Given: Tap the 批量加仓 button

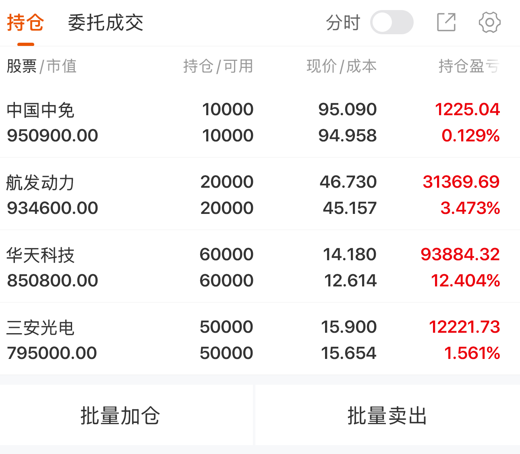Looking at the screenshot, I should pyautogui.click(x=120, y=415).
